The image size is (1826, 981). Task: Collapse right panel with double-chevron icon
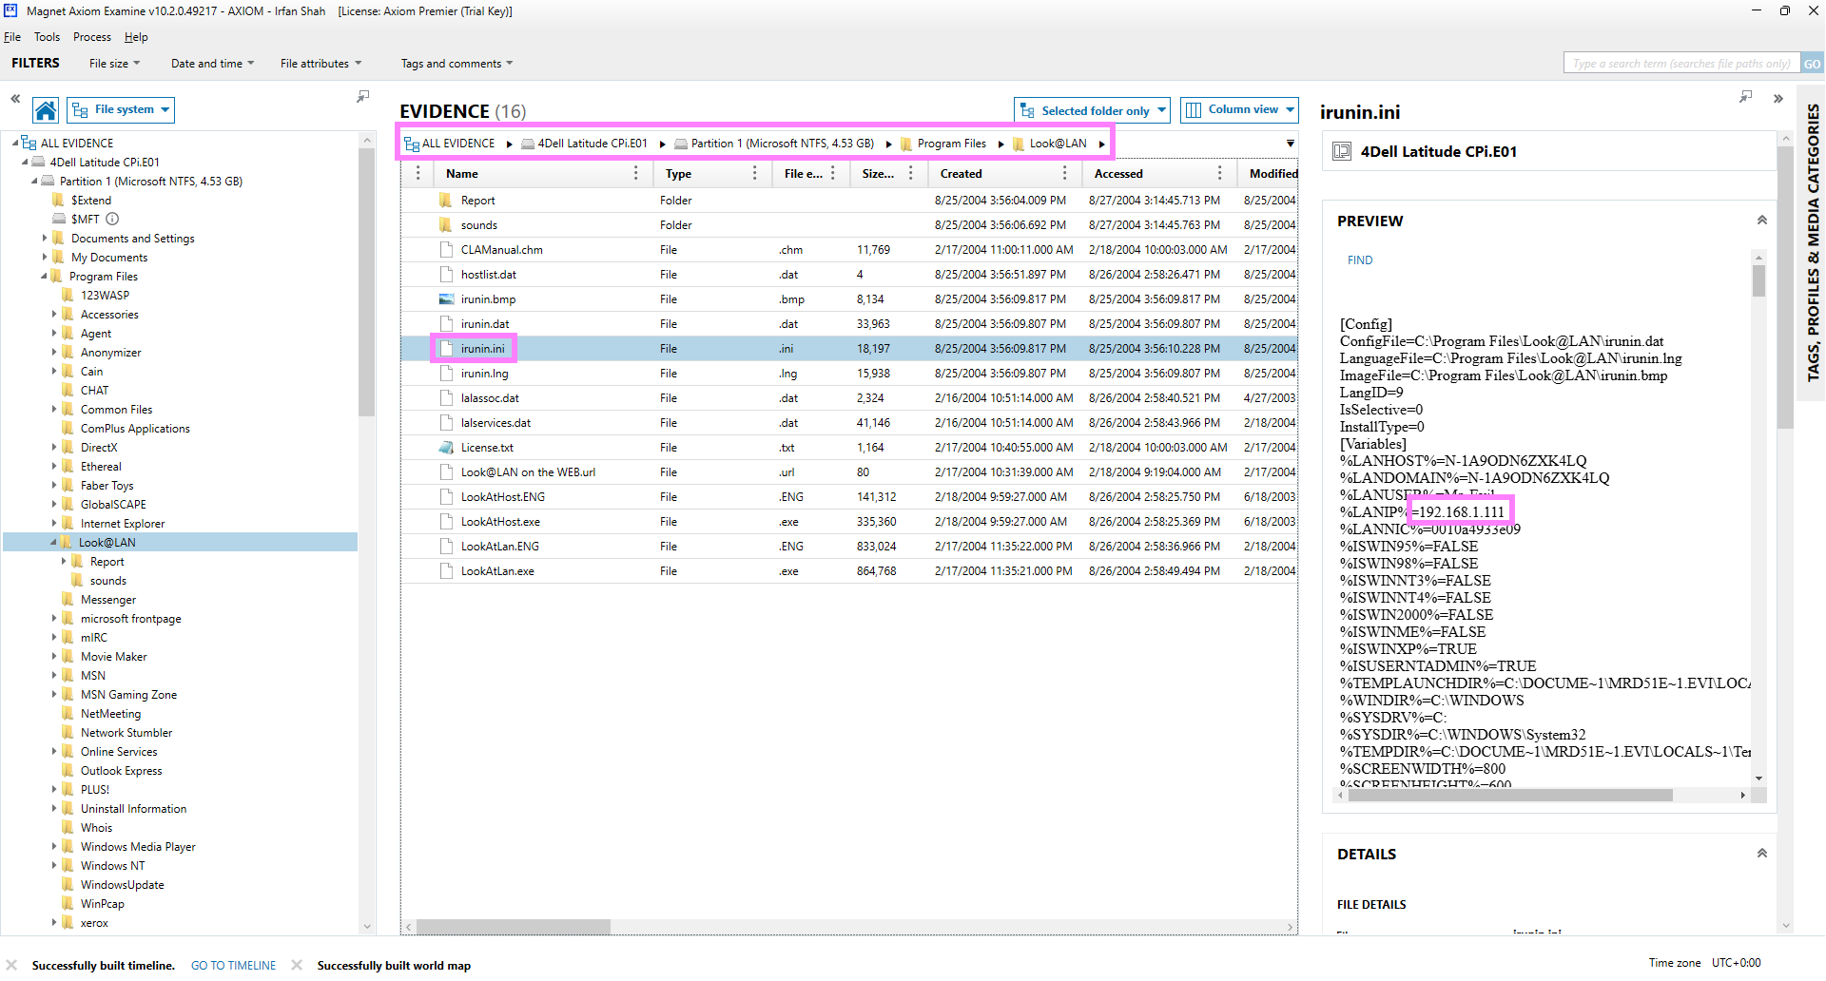point(1777,98)
